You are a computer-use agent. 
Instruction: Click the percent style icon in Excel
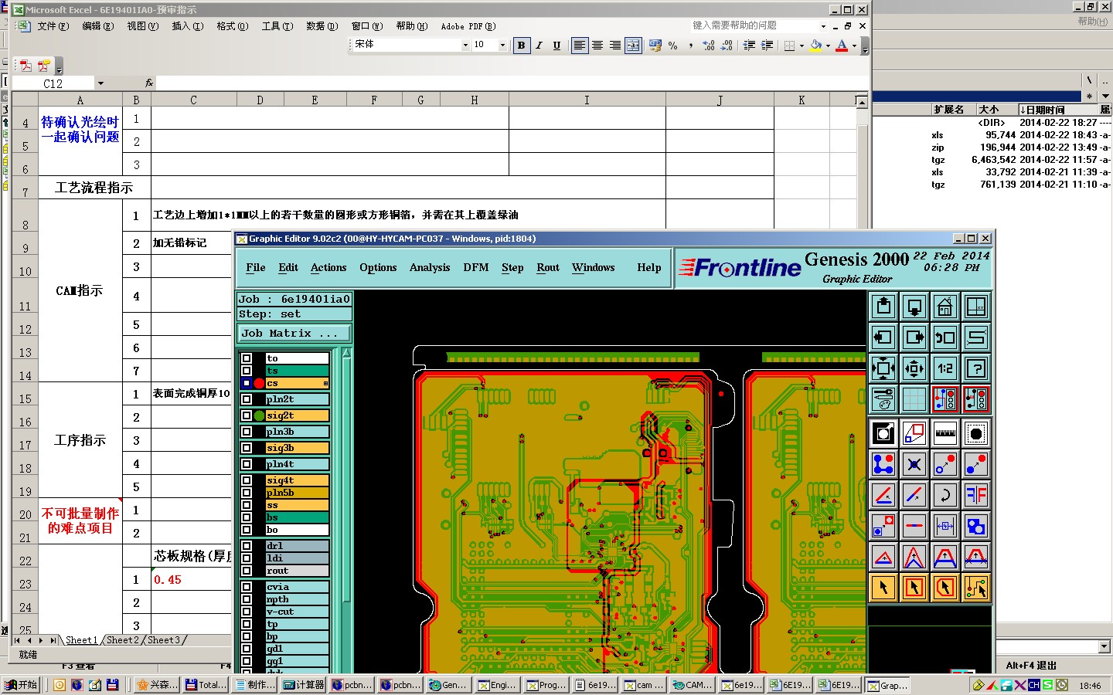pos(672,46)
